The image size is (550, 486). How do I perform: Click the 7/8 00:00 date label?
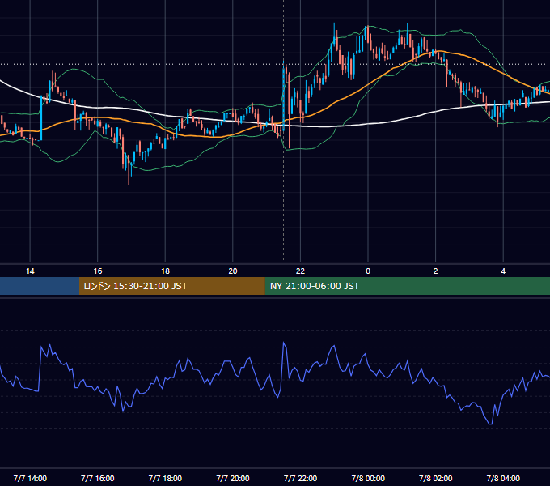(x=368, y=478)
